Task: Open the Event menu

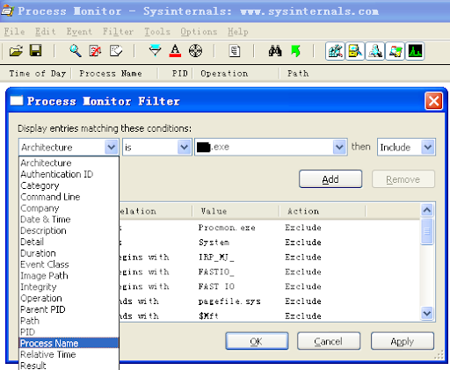Action: tap(79, 32)
